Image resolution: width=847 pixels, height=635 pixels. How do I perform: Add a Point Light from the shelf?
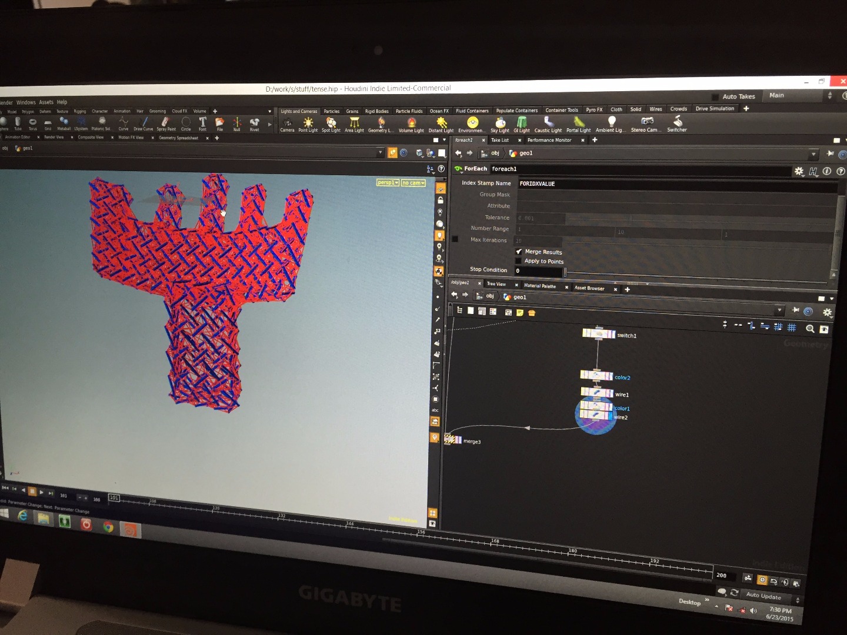pos(308,125)
